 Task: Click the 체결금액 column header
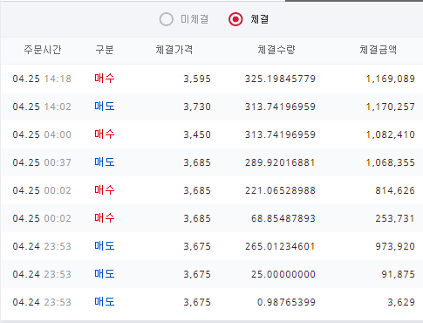tap(378, 50)
